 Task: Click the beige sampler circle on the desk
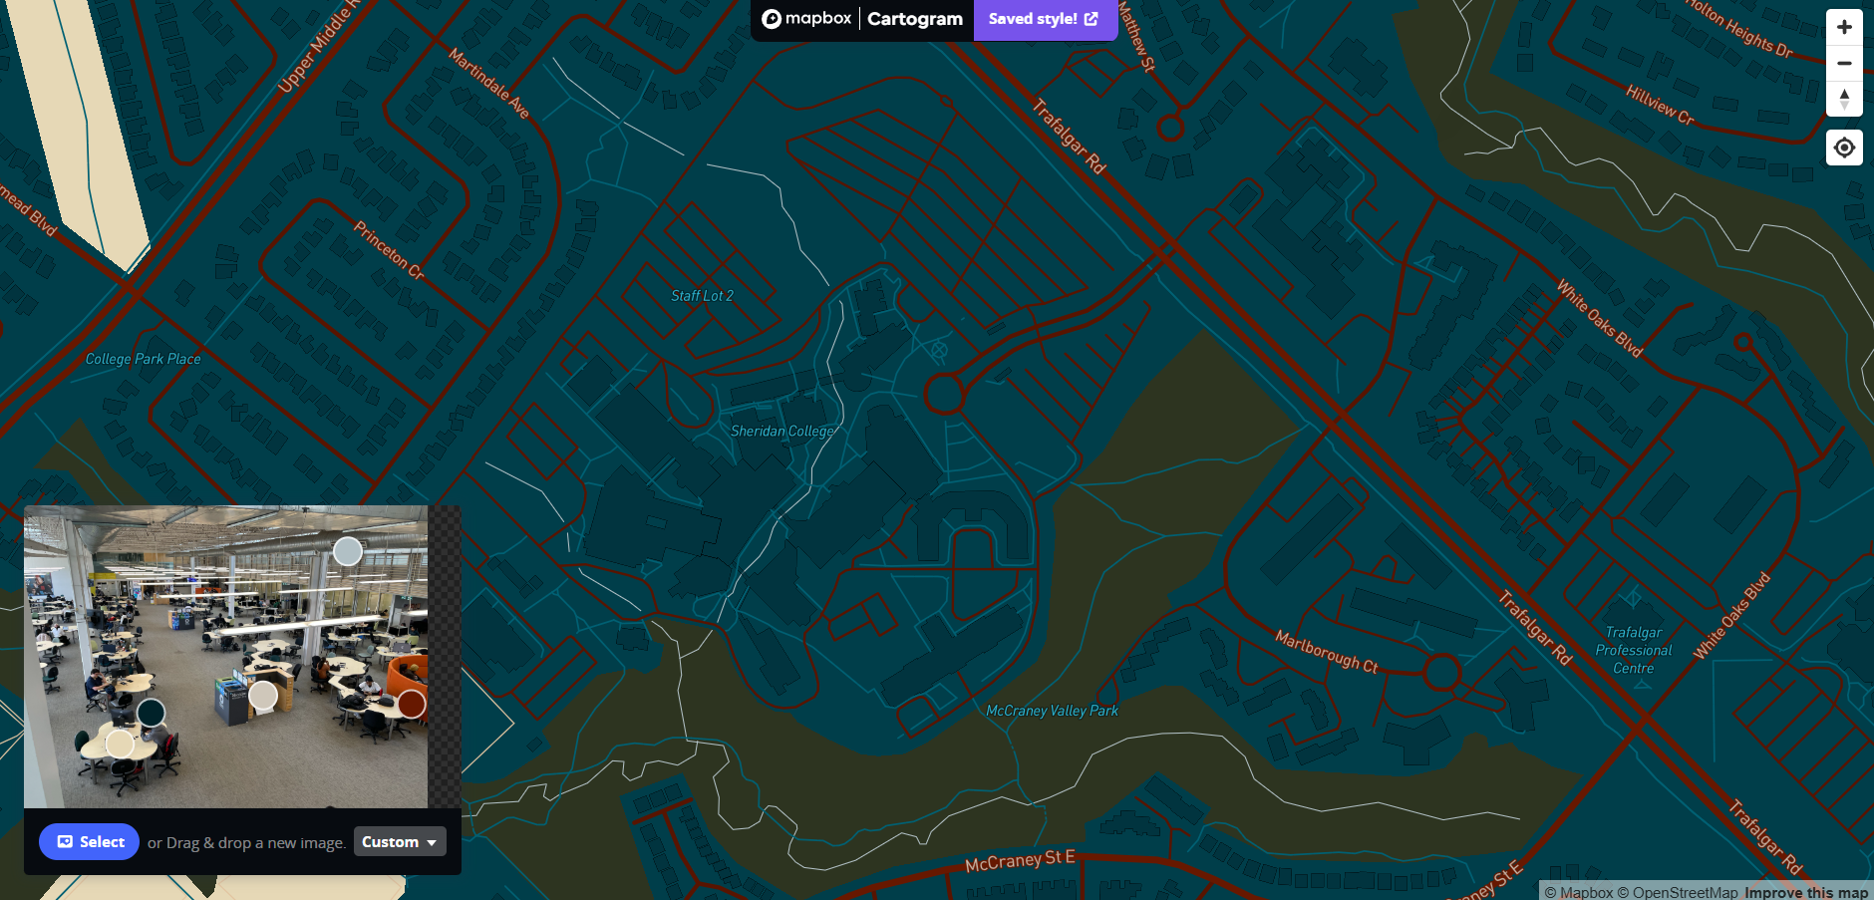click(x=120, y=743)
